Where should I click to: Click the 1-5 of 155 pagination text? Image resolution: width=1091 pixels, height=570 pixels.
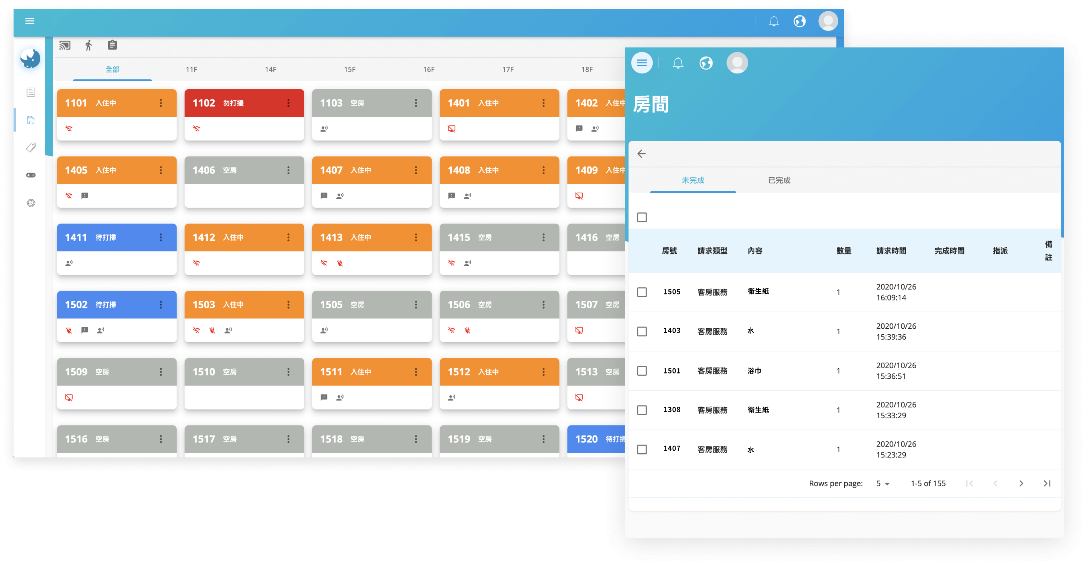pyautogui.click(x=928, y=483)
